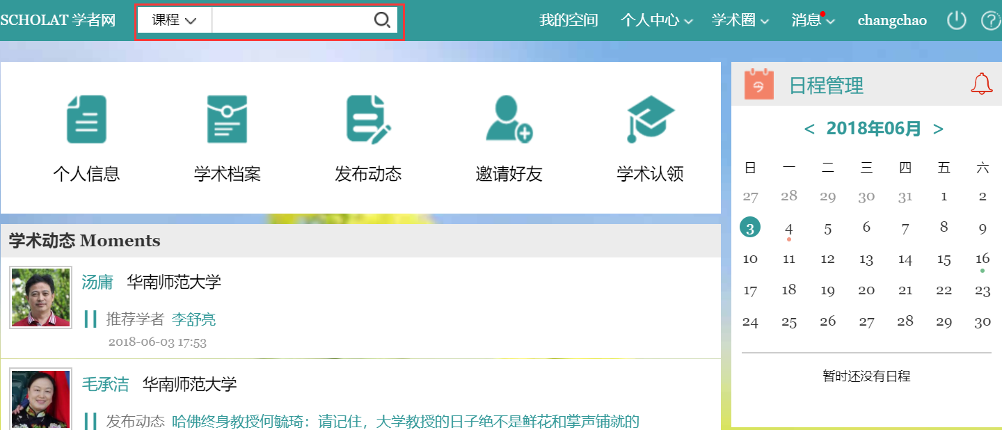Go to 我的空间 in the navigation bar
This screenshot has width=1002, height=430.
[x=568, y=20]
